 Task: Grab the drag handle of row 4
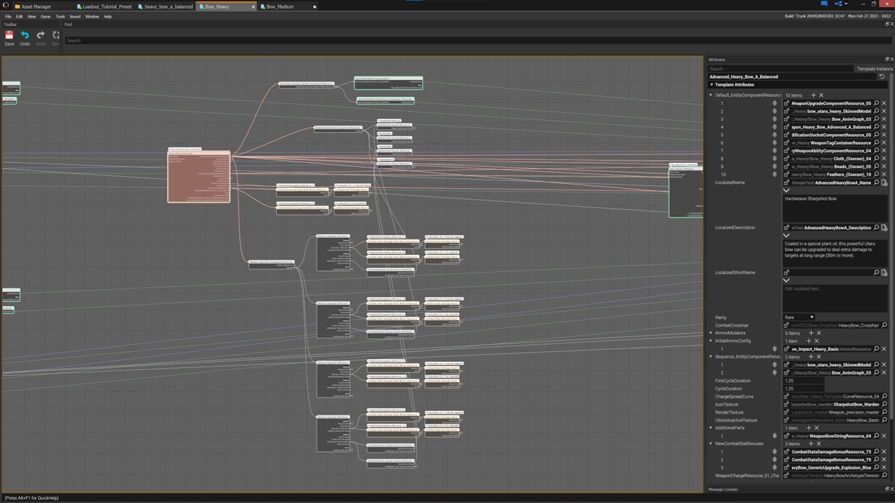click(x=775, y=127)
